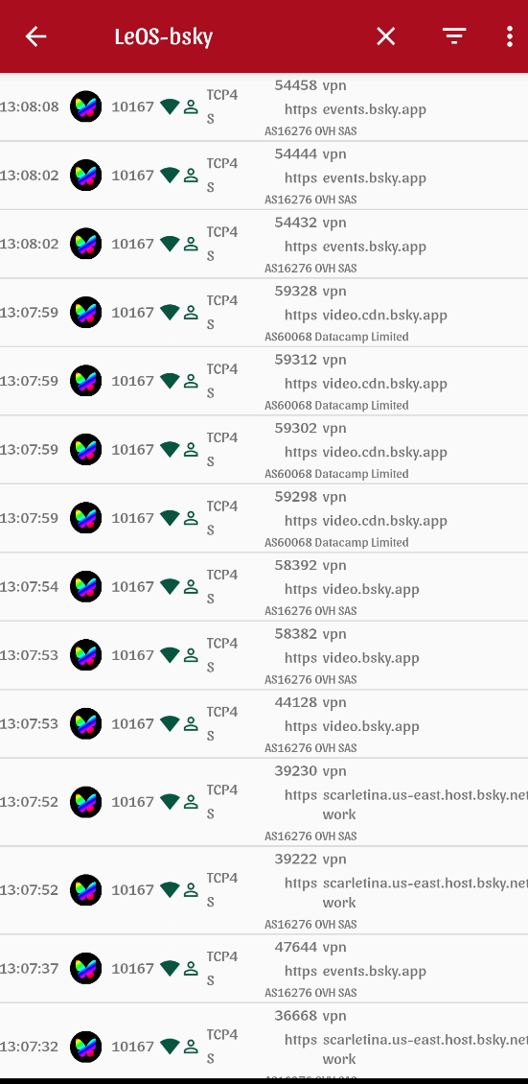528x1084 pixels.
Task: Select events.bsky.app entry with port 54432
Action: click(x=264, y=244)
